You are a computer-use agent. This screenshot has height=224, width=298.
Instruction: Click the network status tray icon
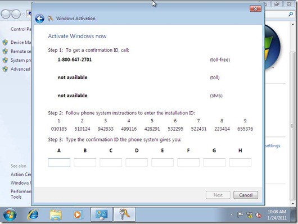(249, 215)
